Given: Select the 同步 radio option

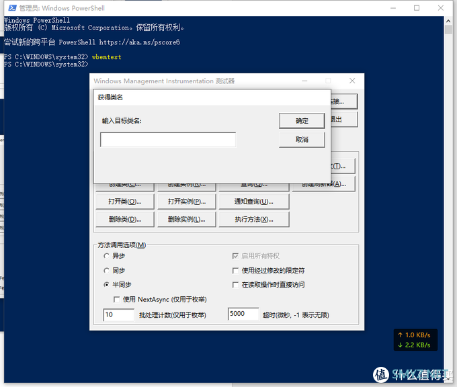Looking at the screenshot, I should (x=107, y=271).
